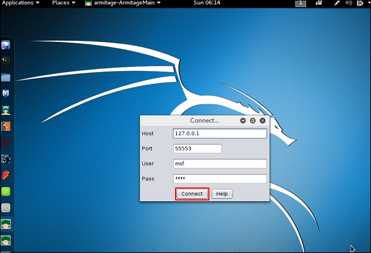Open the Files folder icon in dock
This screenshot has height=253, width=371.
[x=6, y=77]
